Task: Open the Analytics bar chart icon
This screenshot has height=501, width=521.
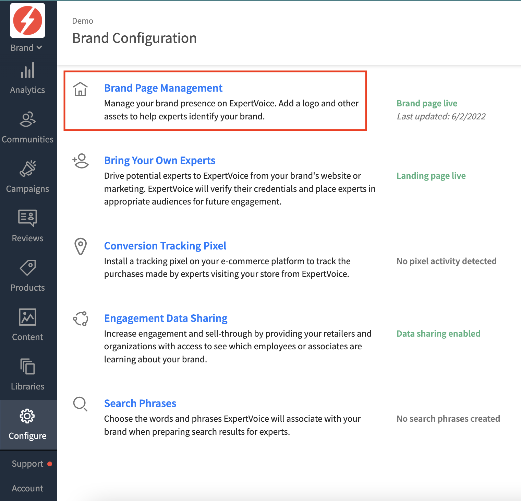Action: [x=27, y=70]
